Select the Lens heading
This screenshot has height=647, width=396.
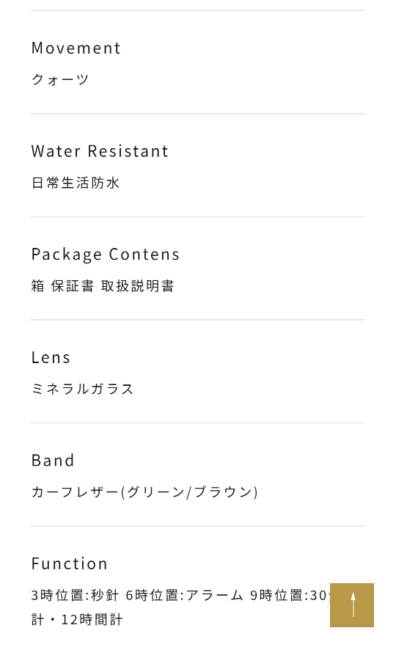51,358
